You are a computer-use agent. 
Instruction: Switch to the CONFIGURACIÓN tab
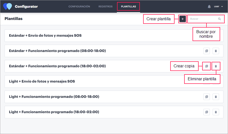pyautogui.click(x=79, y=7)
